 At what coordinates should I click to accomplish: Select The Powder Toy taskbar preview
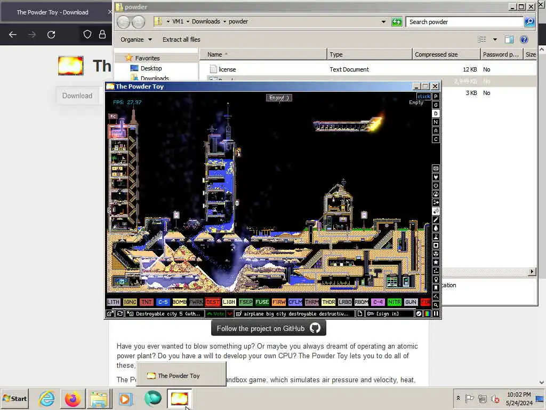(181, 375)
